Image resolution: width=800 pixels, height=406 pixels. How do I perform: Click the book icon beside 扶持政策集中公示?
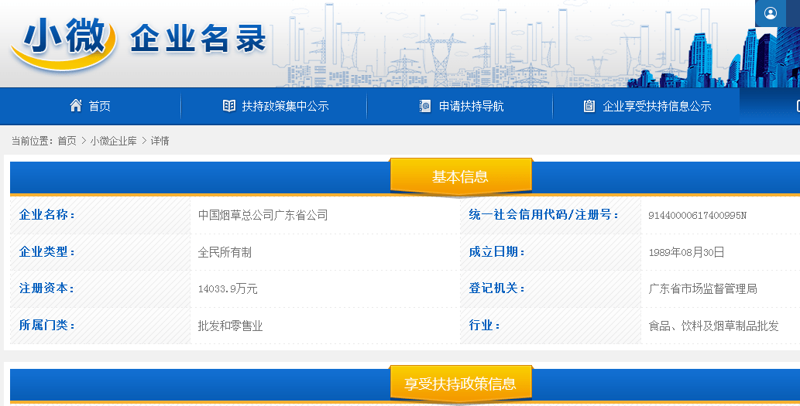coord(229,105)
